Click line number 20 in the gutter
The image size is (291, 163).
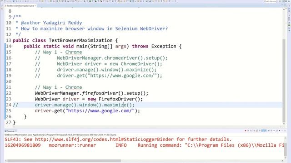coord(9,81)
